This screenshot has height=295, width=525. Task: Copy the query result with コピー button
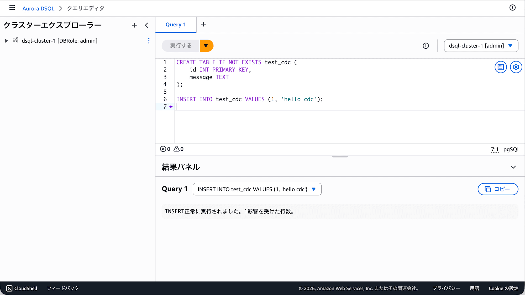498,189
